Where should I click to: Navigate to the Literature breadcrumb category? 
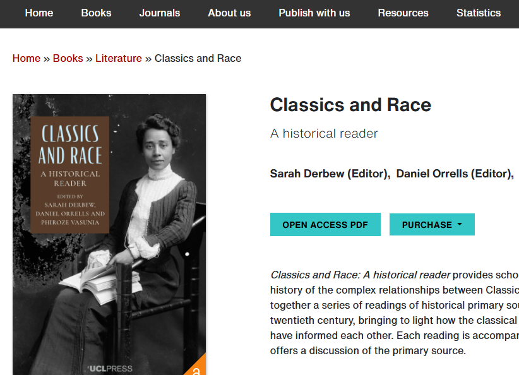(x=119, y=58)
